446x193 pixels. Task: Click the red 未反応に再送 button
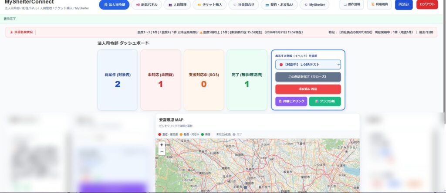point(308,89)
